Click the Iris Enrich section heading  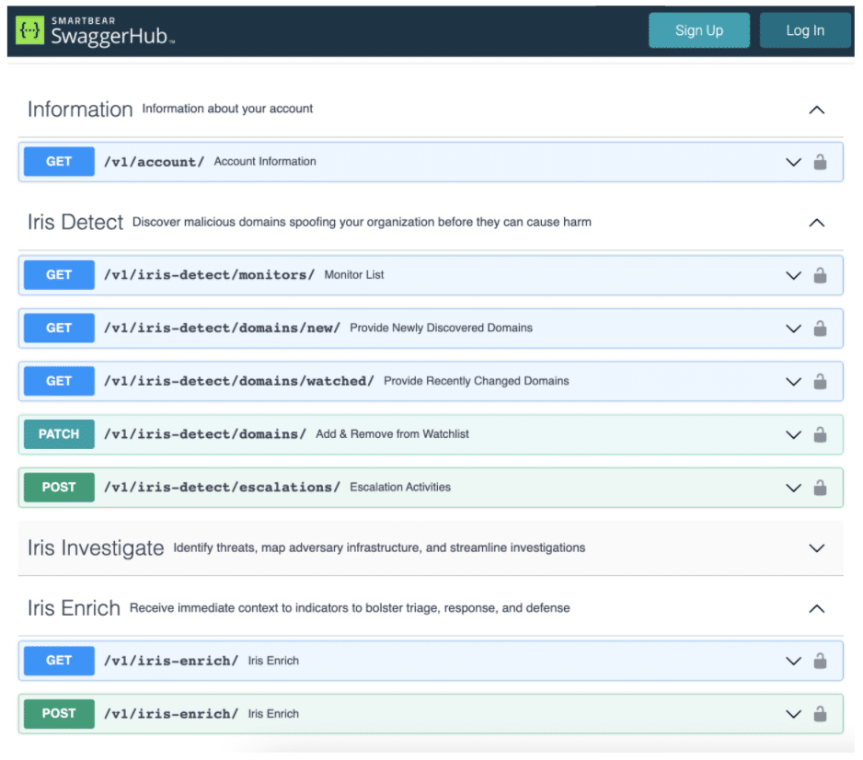click(74, 608)
